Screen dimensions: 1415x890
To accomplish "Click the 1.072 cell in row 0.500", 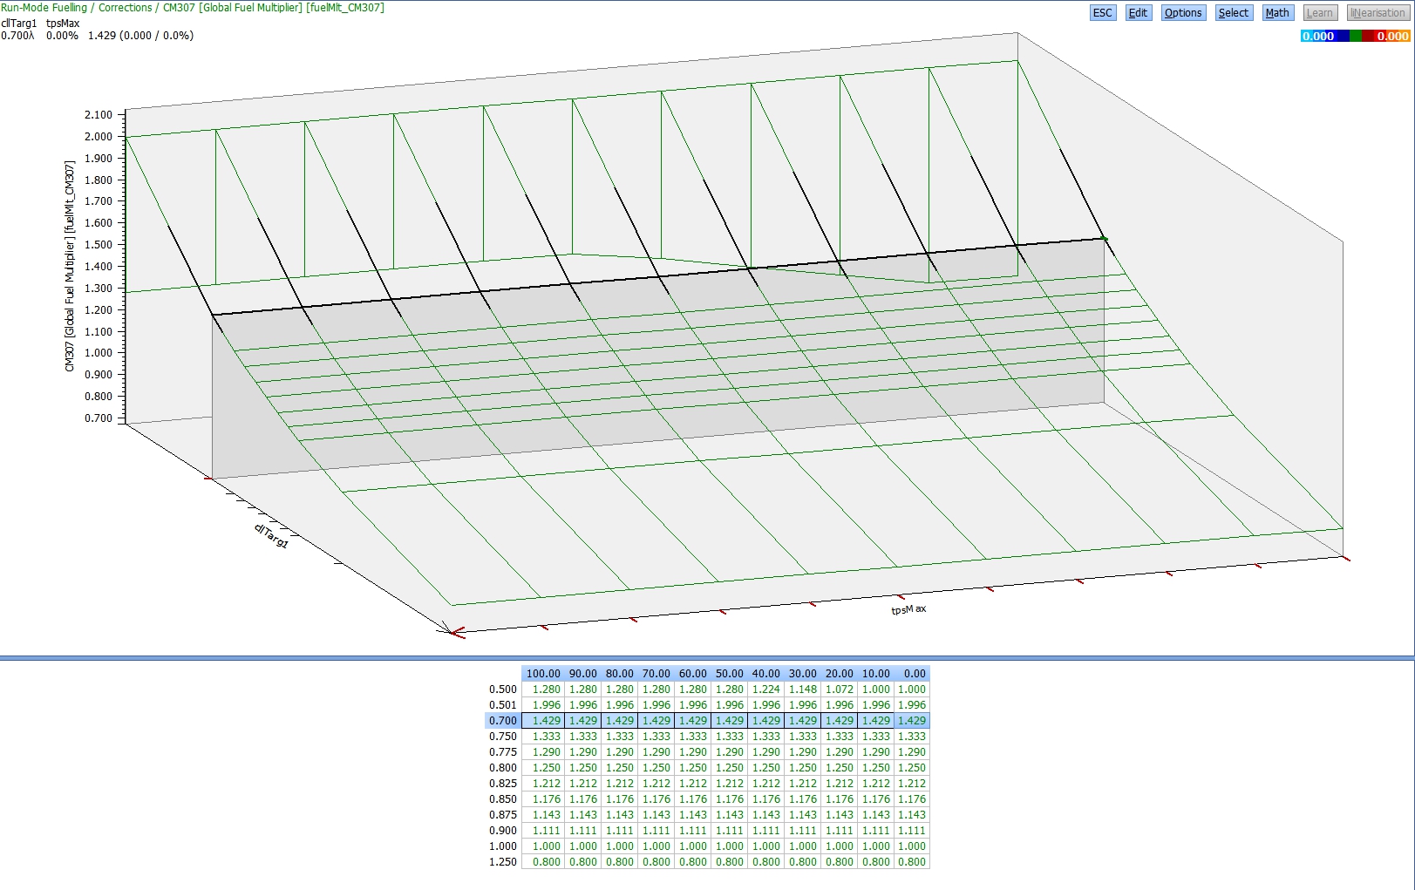I will (x=839, y=690).
